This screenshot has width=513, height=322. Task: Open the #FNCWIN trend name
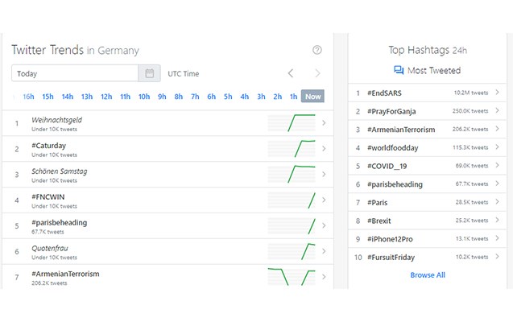[x=48, y=196]
